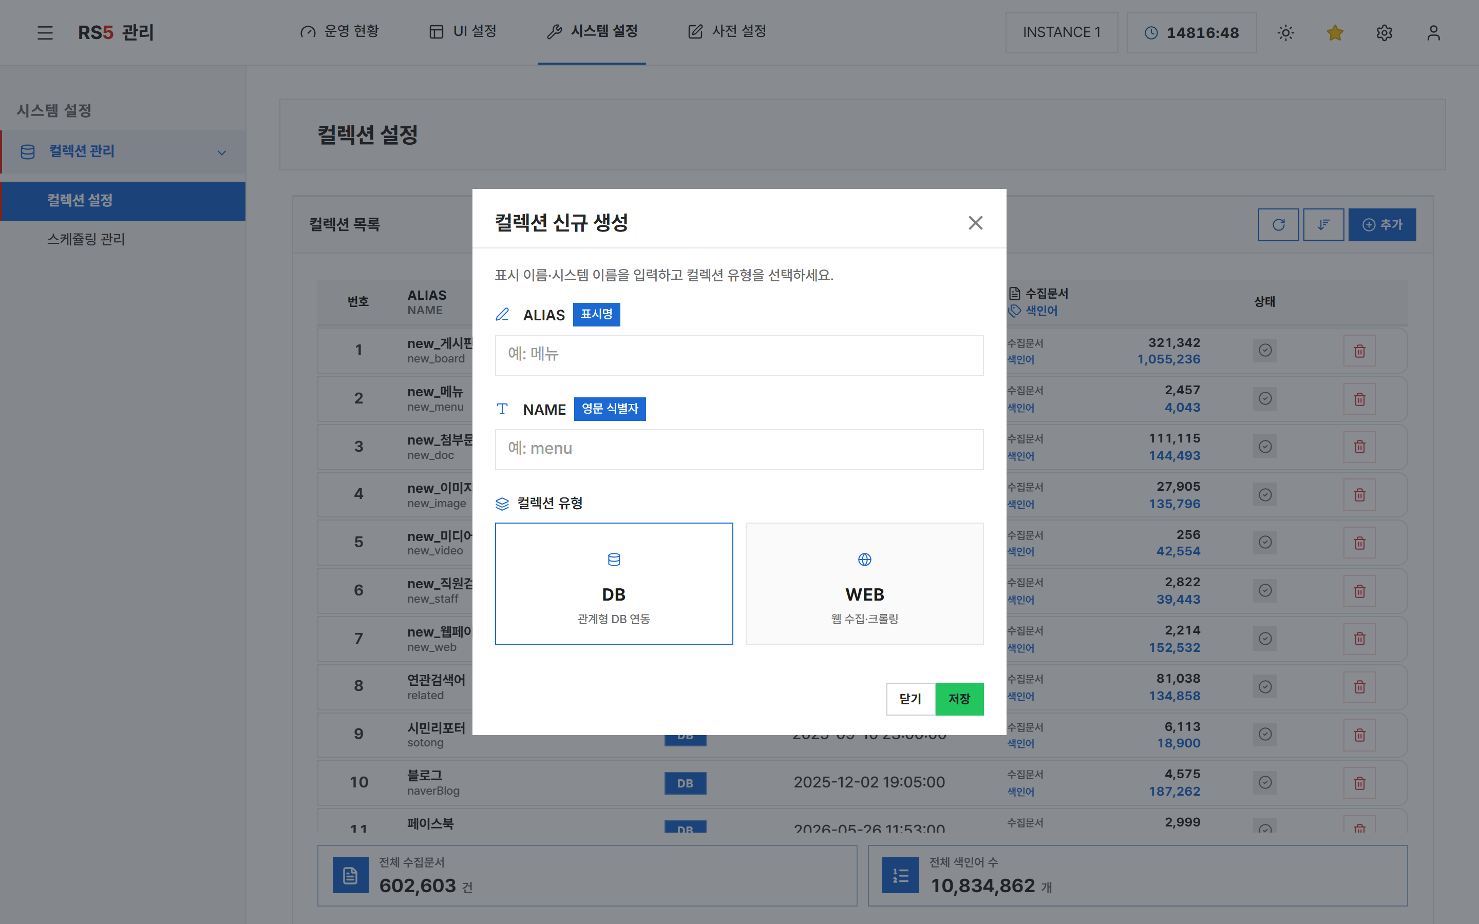
Task: Click the 닫기 button
Action: point(910,699)
